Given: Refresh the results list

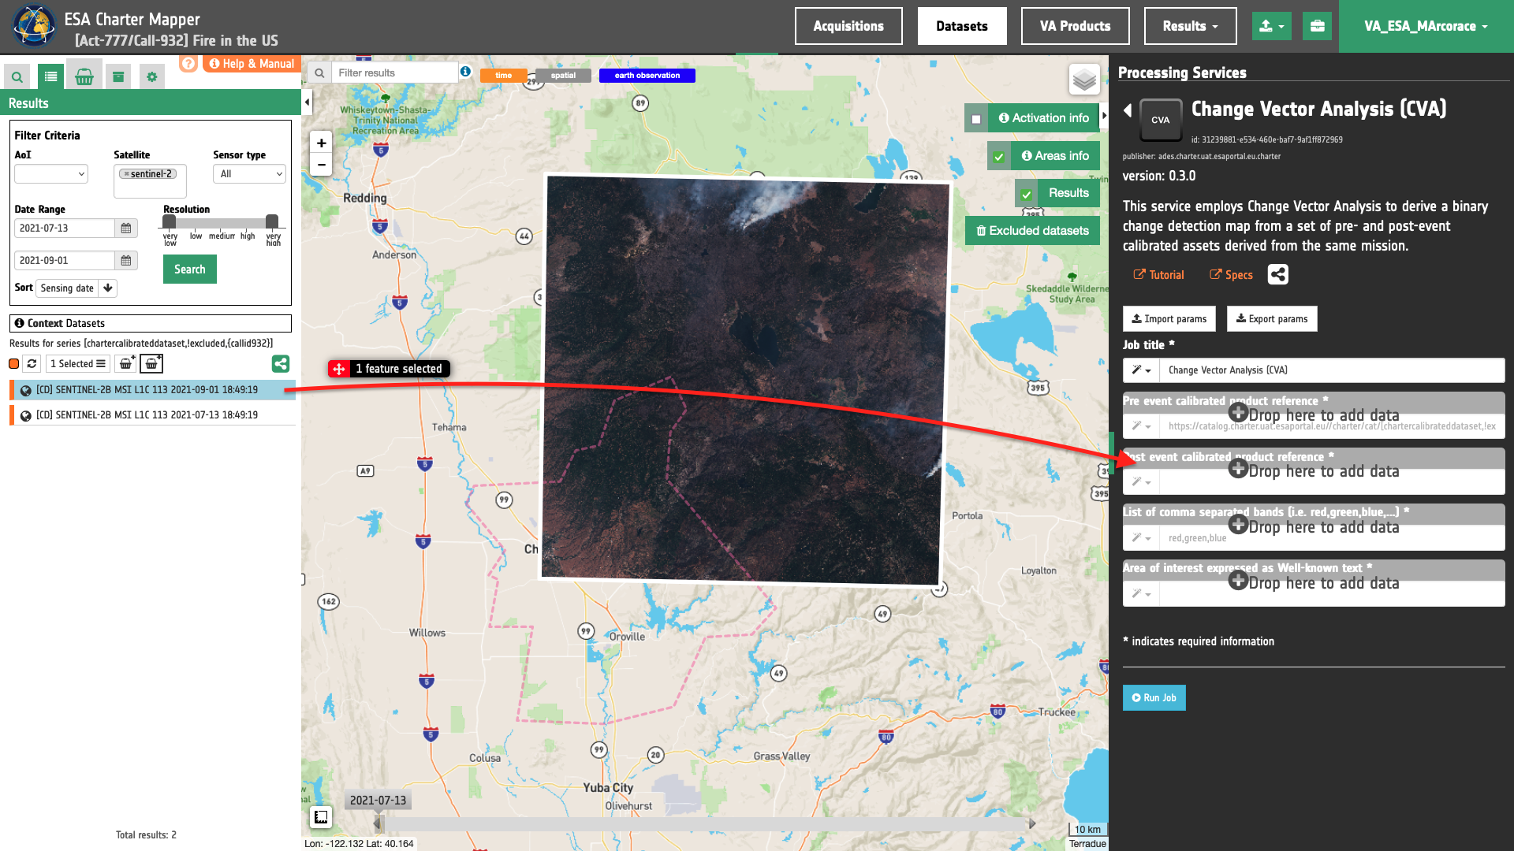Looking at the screenshot, I should pyautogui.click(x=32, y=364).
